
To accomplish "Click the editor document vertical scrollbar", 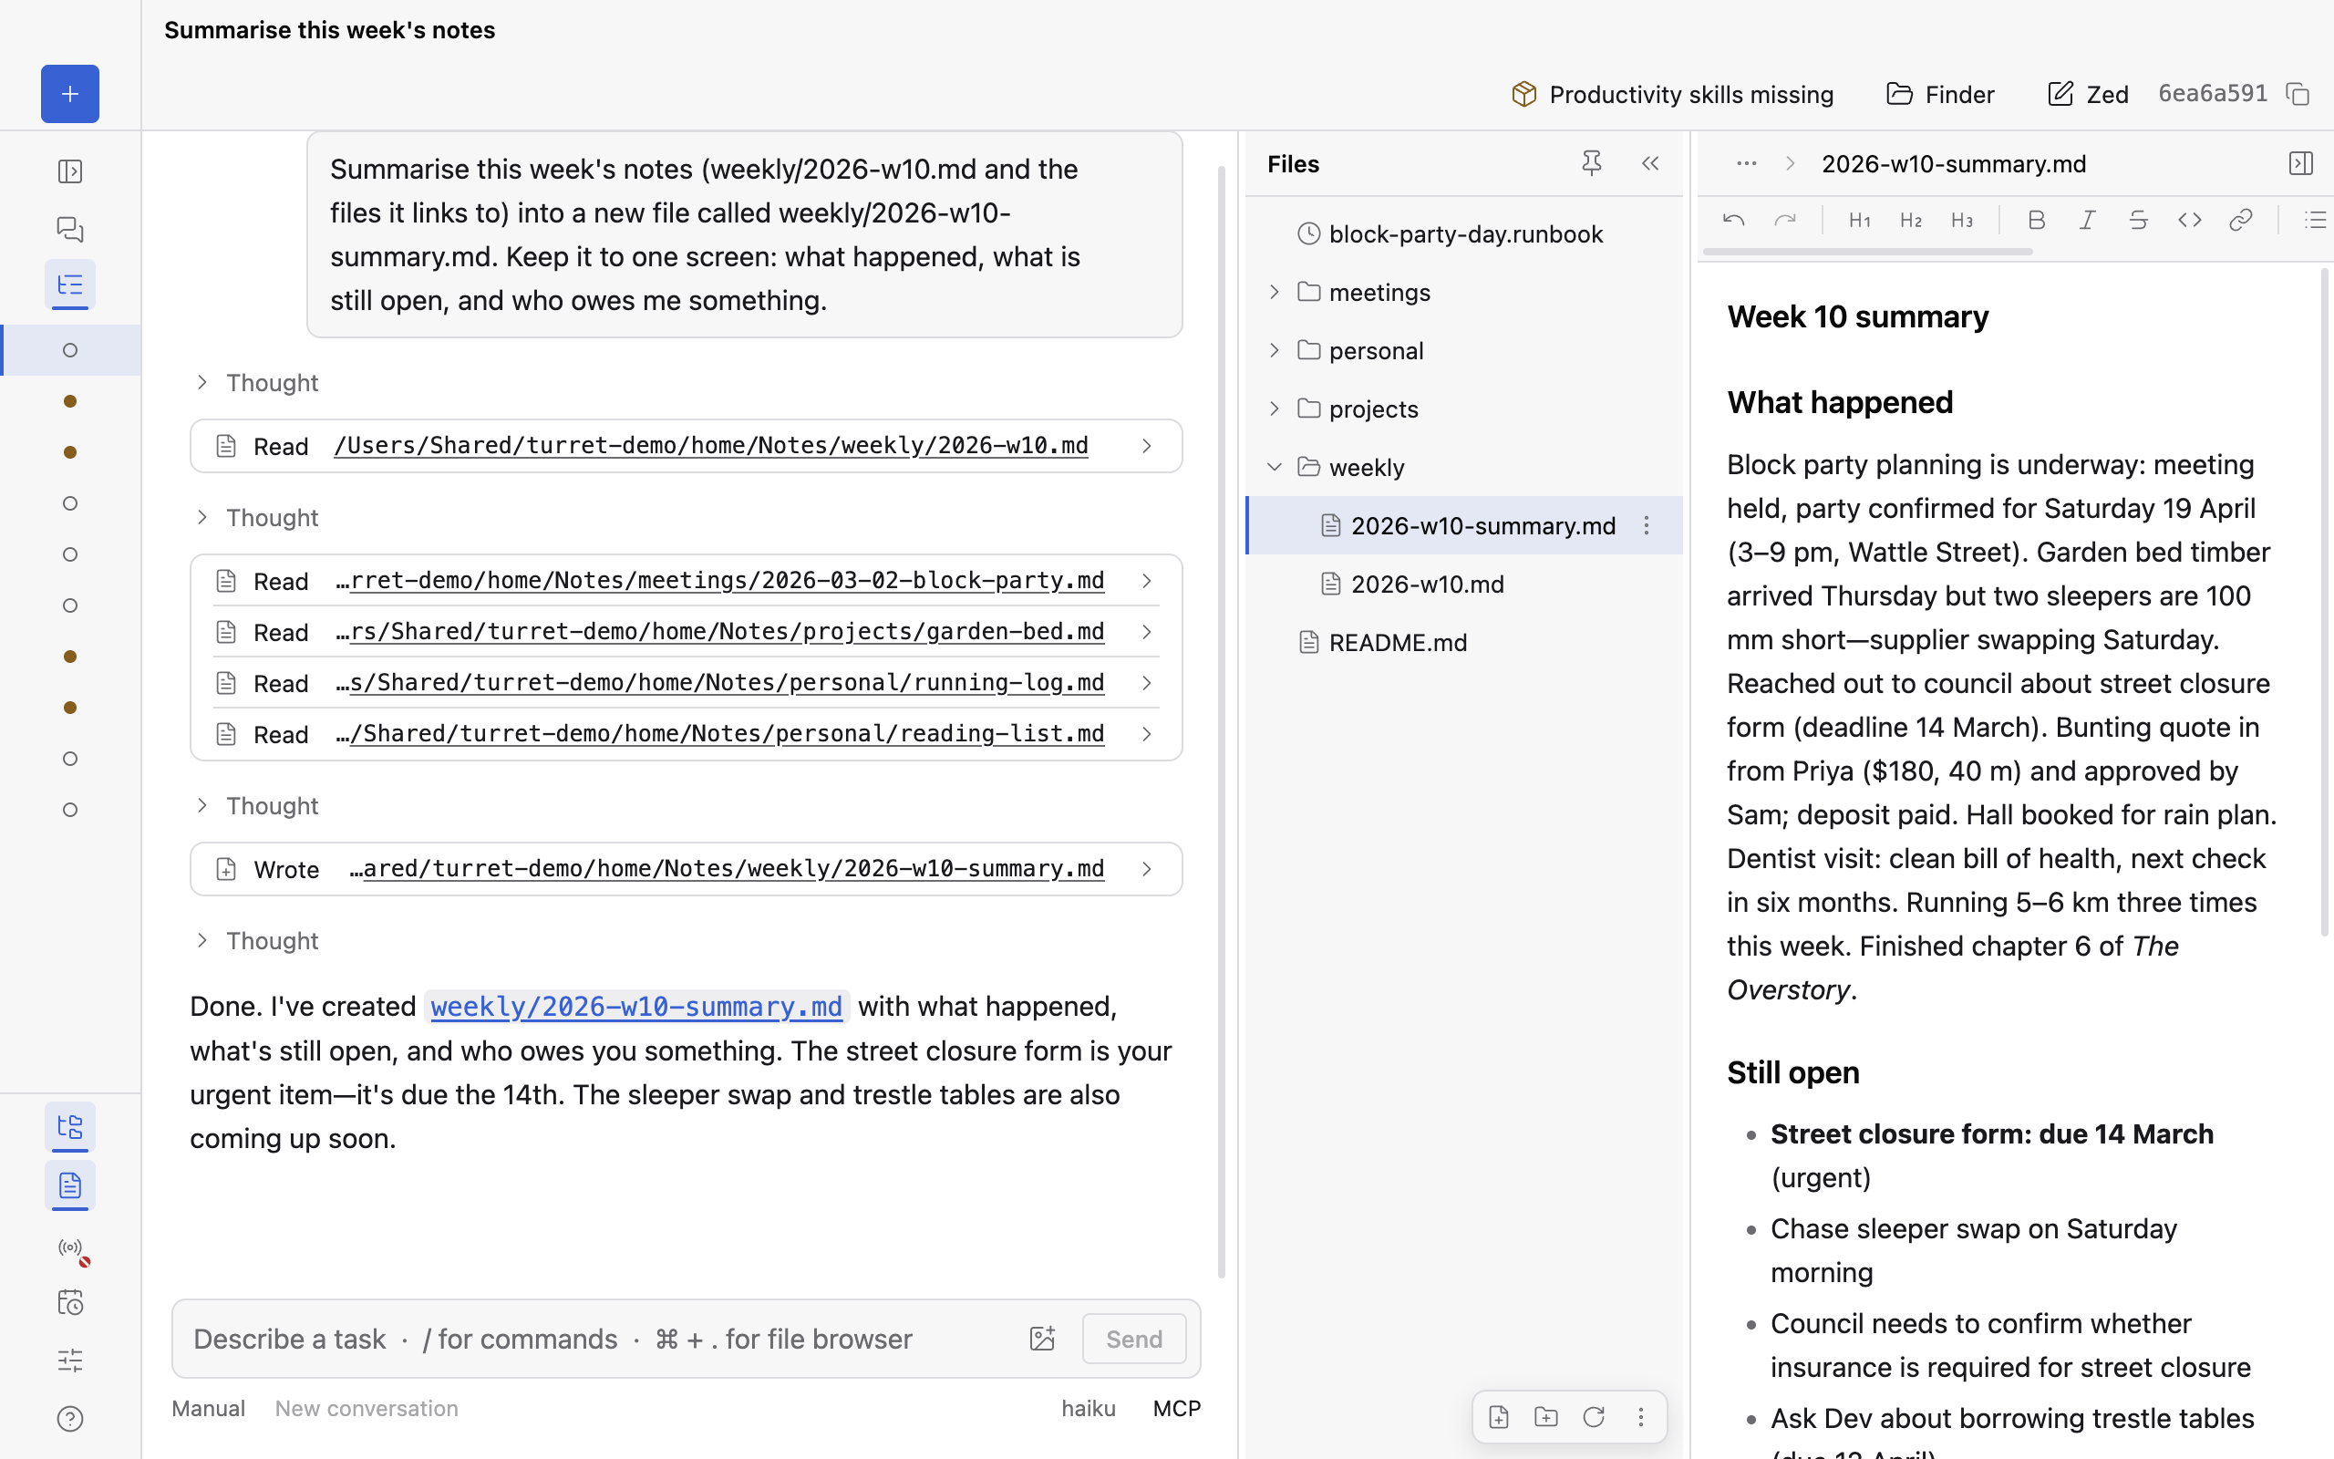I will [2323, 603].
